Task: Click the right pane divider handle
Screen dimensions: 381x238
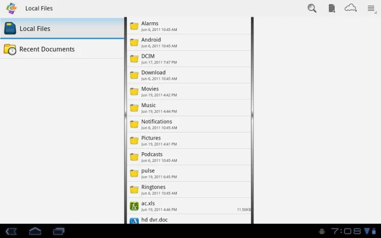Action: 252,116
